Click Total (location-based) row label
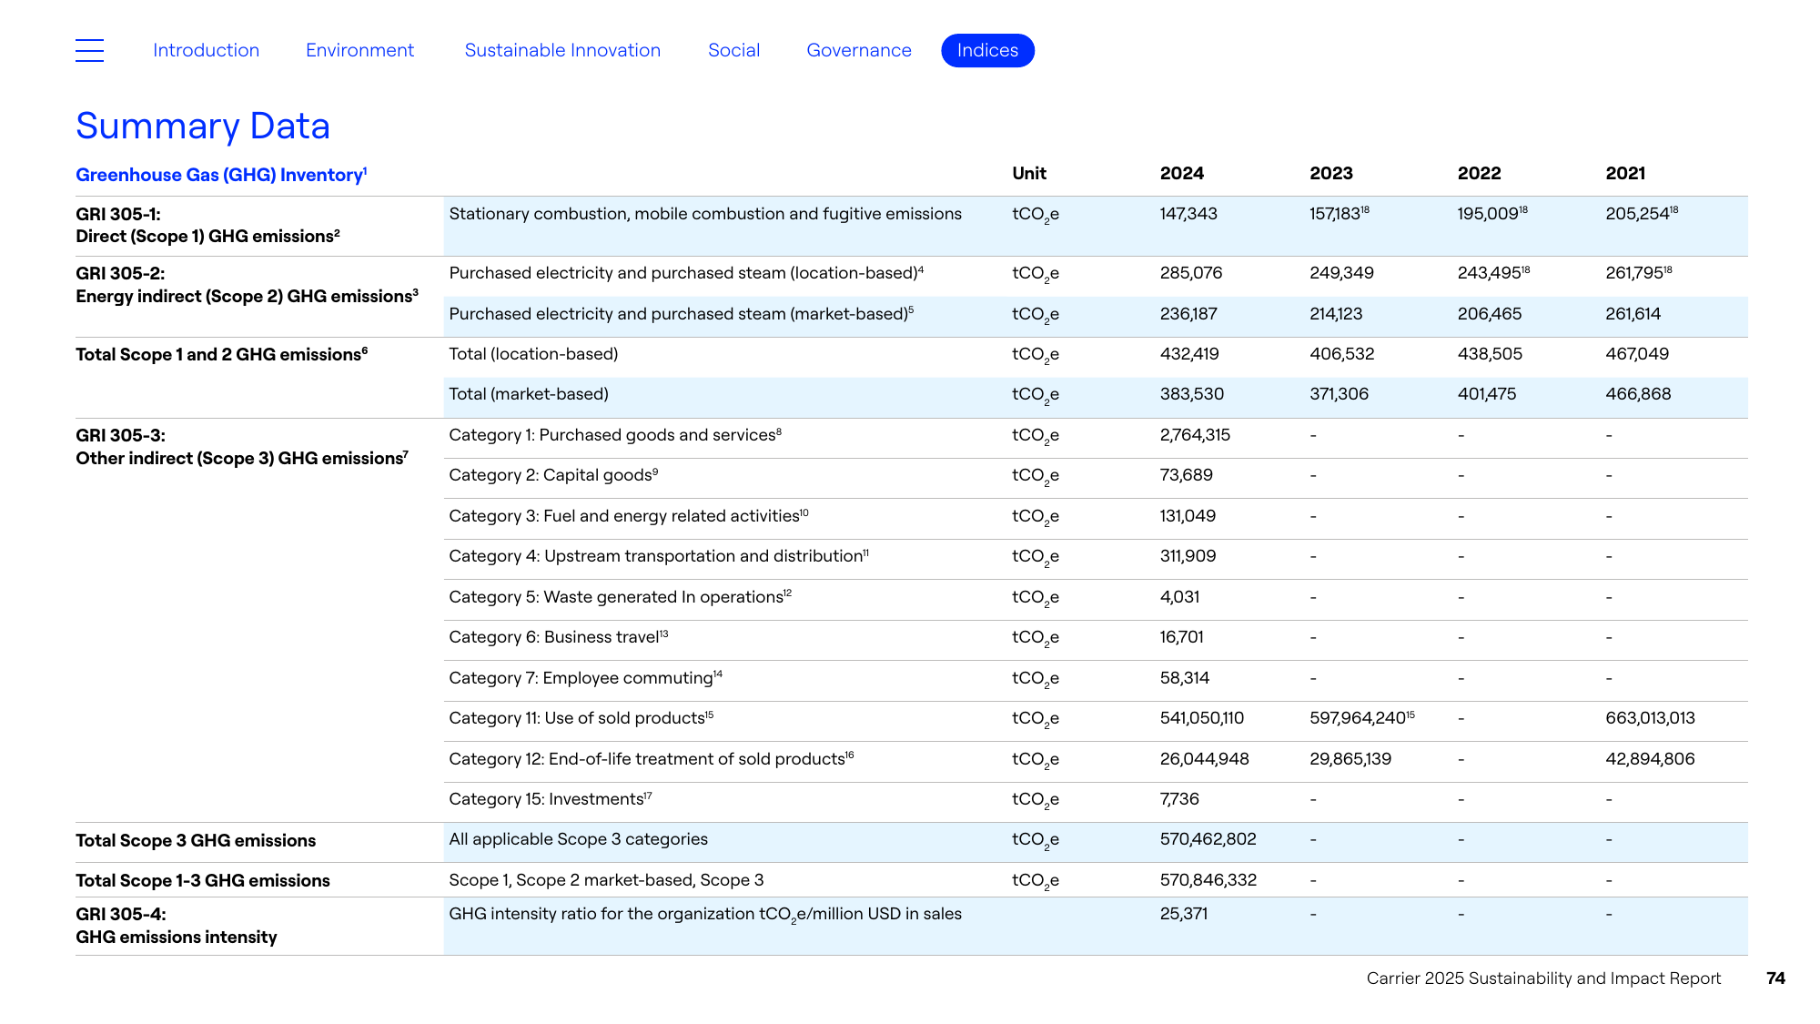The width and height of the screenshot is (1820, 1024). [x=533, y=354]
